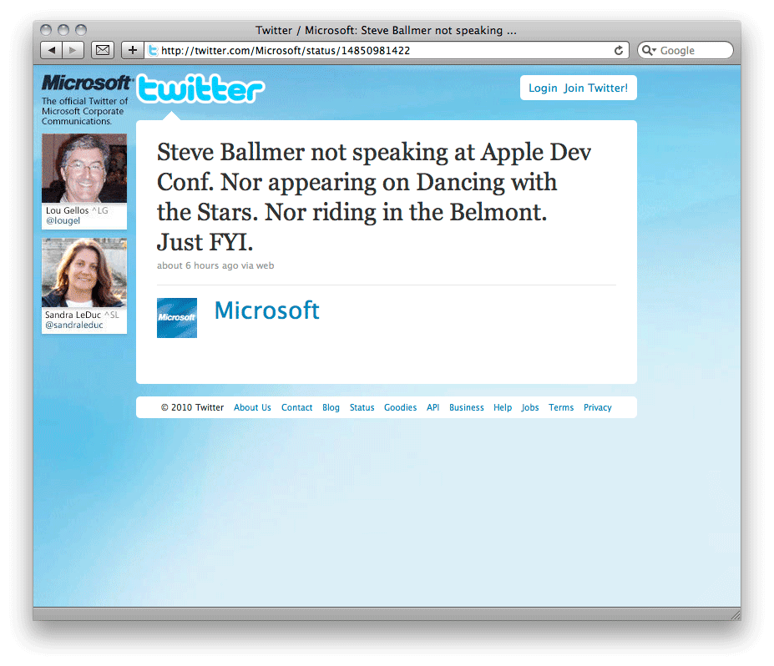Close the Safari window with the first window-control button
The width and height of the screenshot is (774, 666).
[x=46, y=30]
